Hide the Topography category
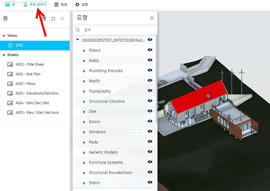The width and height of the screenshot is (270, 191). pyautogui.click(x=150, y=90)
